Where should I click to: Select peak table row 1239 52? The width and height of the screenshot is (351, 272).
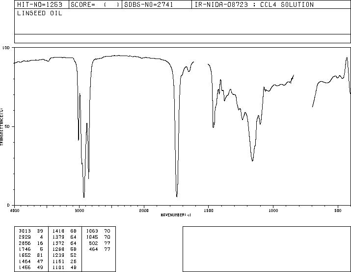(x=64, y=255)
